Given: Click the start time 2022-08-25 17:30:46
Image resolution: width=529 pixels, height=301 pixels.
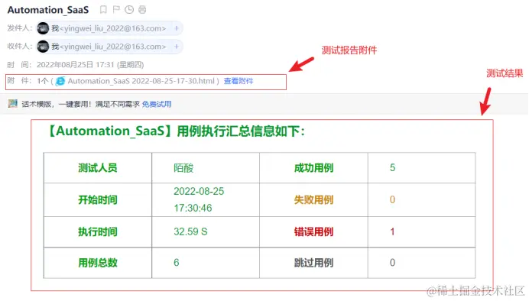Looking at the screenshot, I should point(199,199).
